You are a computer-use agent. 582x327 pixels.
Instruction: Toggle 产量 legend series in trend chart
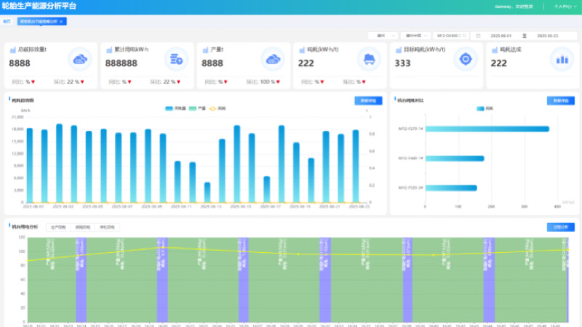[x=197, y=108]
